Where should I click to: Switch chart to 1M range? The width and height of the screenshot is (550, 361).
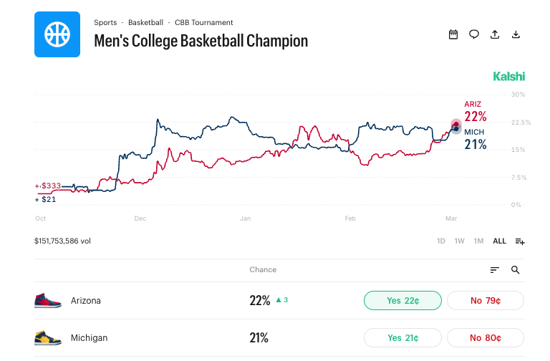478,241
